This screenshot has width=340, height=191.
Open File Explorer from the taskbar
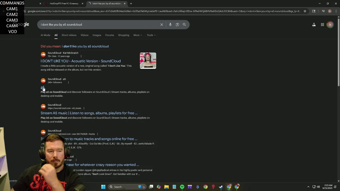[x=167, y=187]
